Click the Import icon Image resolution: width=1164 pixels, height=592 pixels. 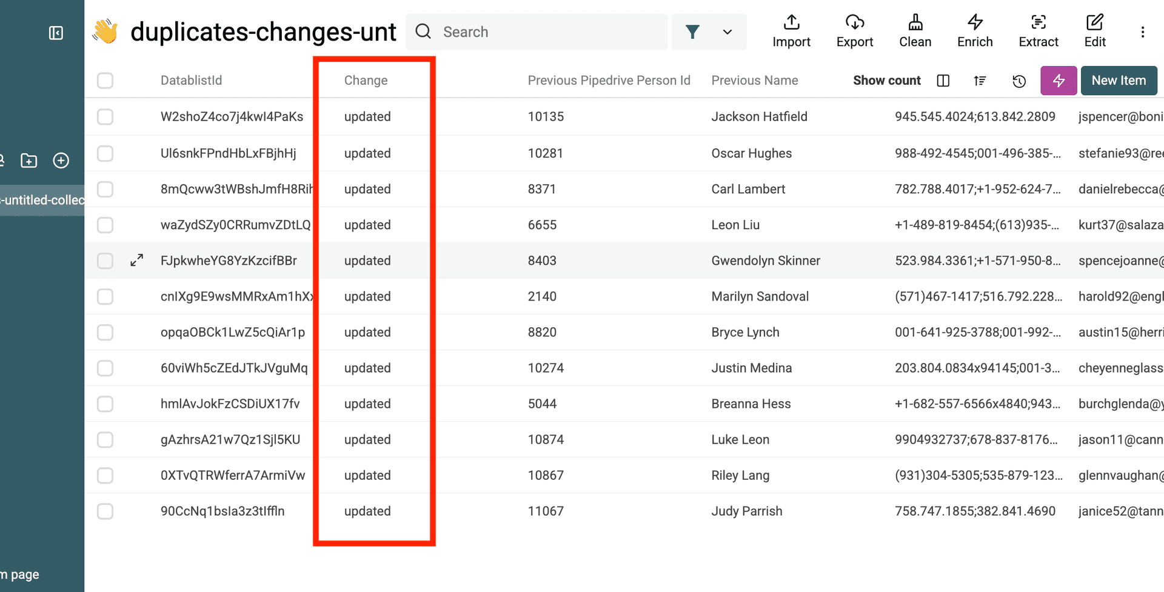(791, 31)
